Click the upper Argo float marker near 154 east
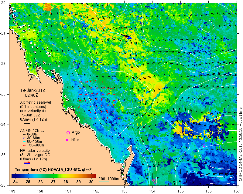 pyautogui.click(x=154, y=180)
